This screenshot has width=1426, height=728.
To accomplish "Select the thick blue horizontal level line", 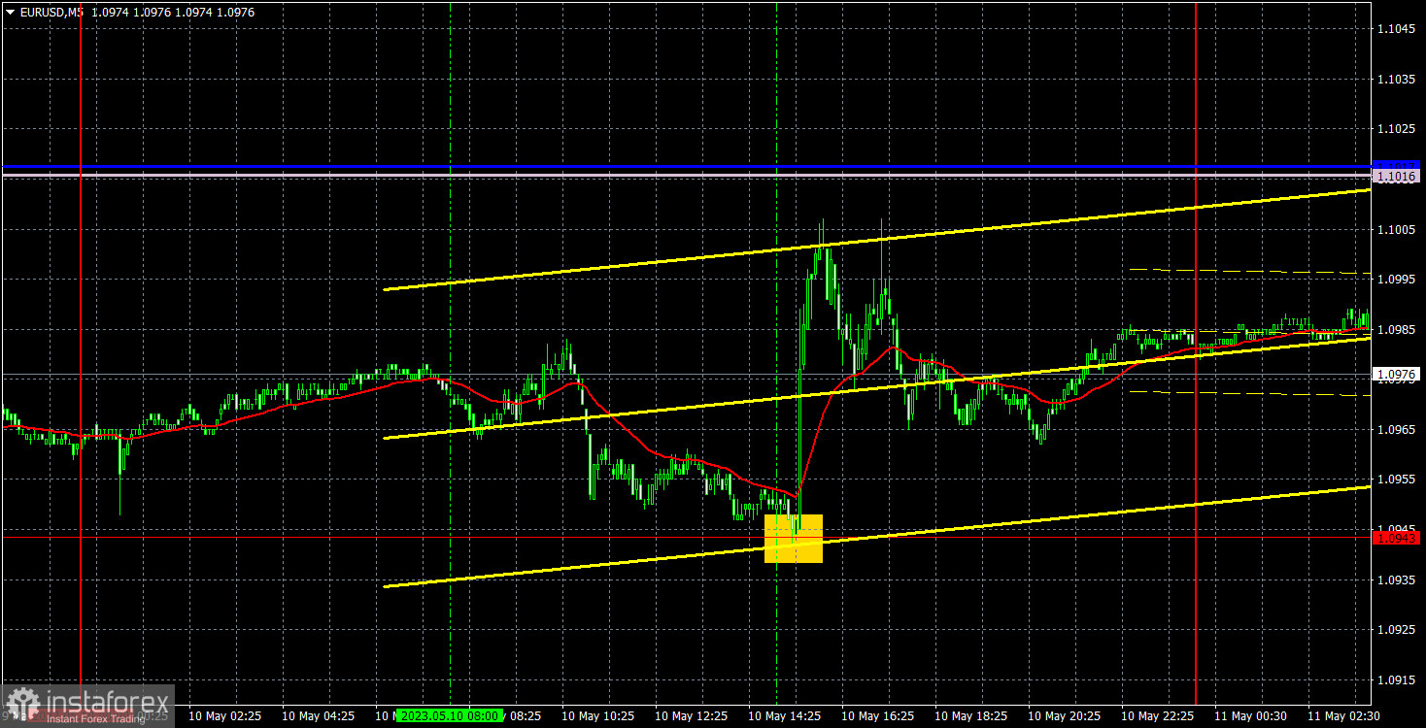I will tap(686, 167).
